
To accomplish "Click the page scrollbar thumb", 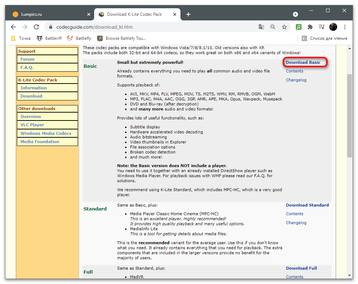I will [349, 116].
